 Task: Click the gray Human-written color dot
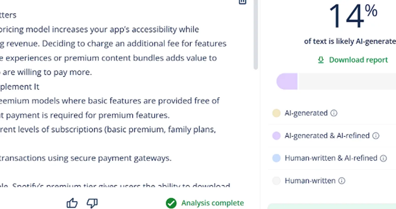coord(276,181)
